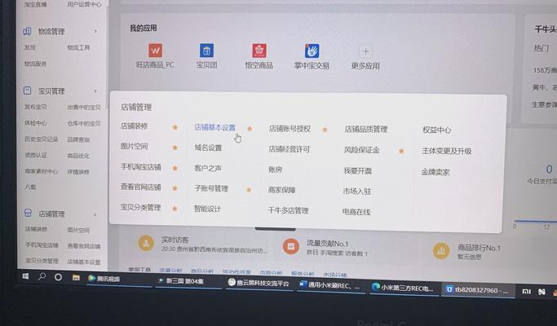Image resolution: width=557 pixels, height=326 pixels.
Task: Select 我要开票 in the popup menu
Action: 357,171
